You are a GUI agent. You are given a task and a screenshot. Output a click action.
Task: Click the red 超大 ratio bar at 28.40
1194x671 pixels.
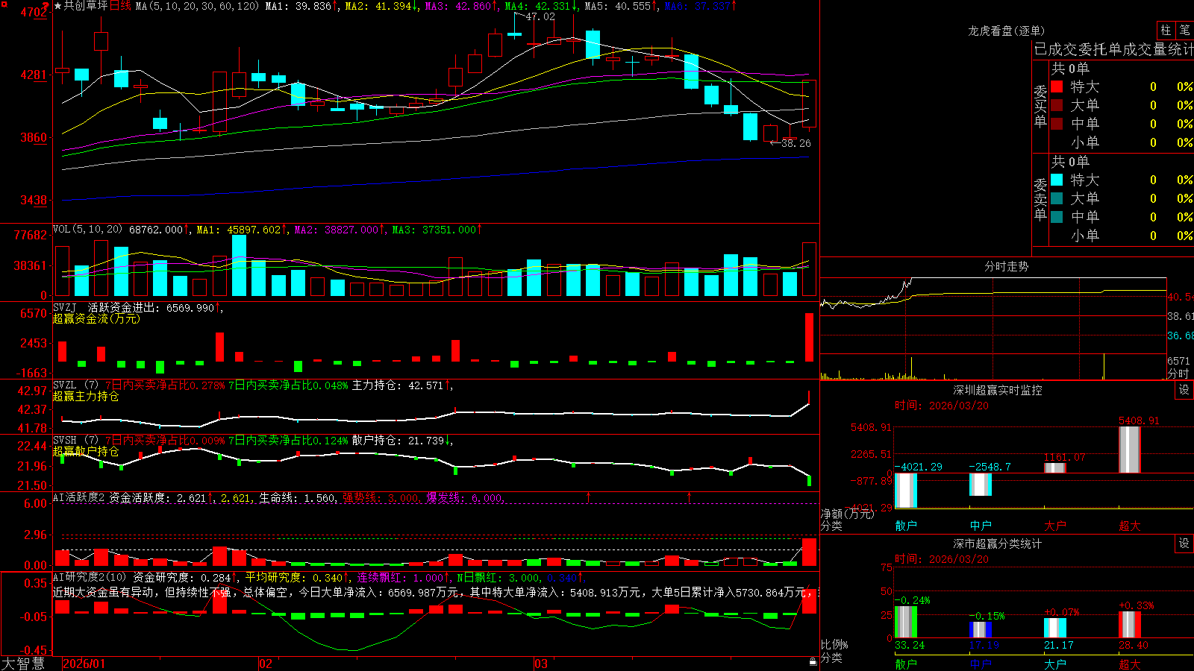(x=1130, y=625)
